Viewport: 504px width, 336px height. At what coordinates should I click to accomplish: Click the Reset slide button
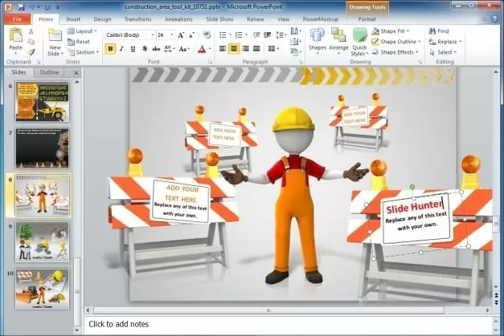point(78,42)
